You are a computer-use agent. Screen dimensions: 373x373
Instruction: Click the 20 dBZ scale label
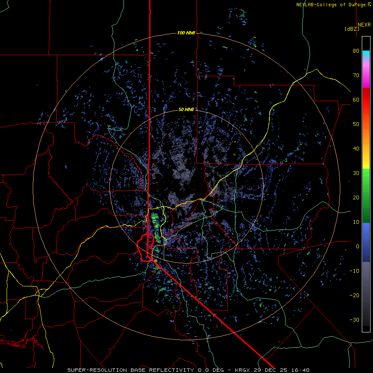356,198
